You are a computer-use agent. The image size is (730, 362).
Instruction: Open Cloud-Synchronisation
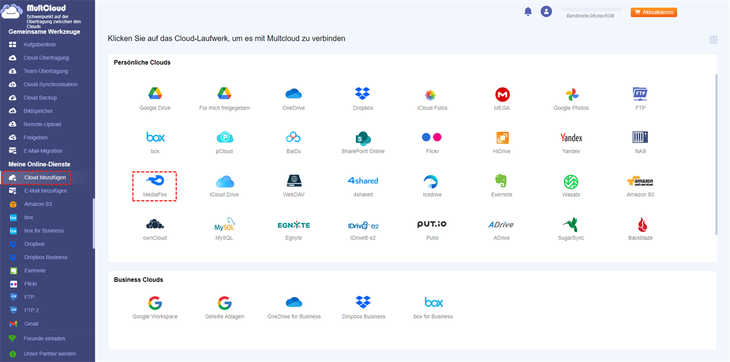point(50,84)
